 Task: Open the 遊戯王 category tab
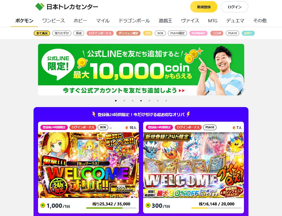165,21
